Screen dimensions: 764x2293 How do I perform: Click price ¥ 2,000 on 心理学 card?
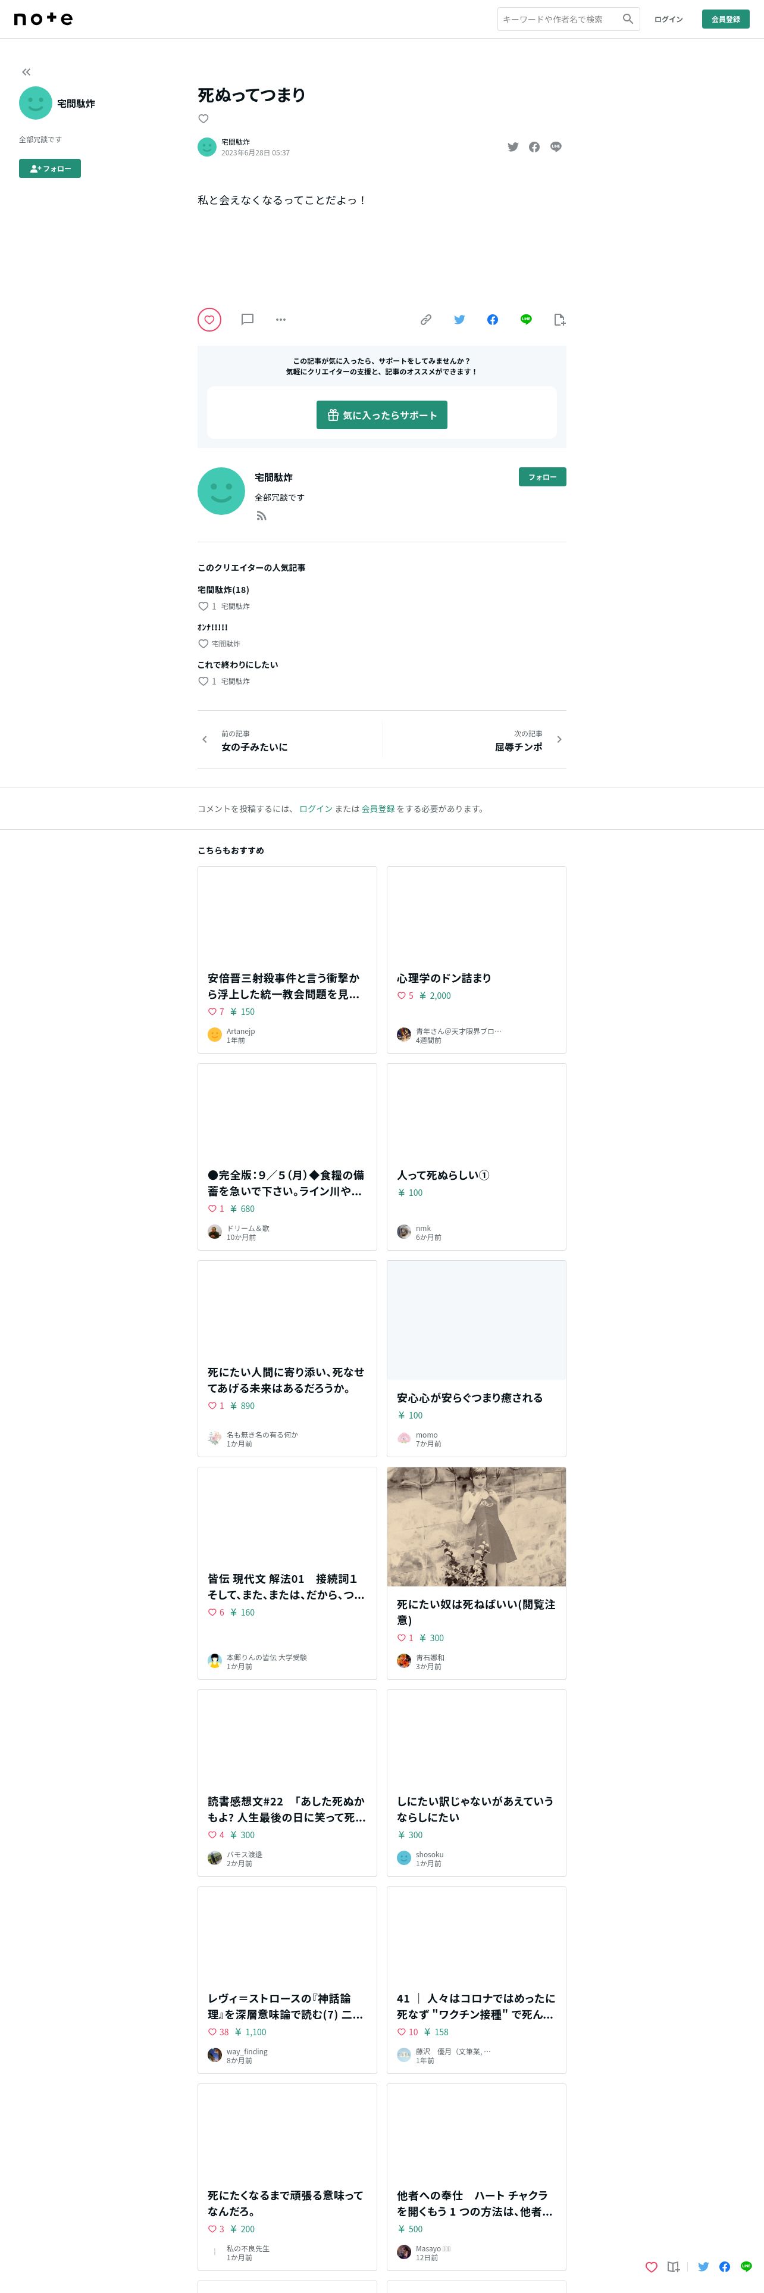(435, 996)
